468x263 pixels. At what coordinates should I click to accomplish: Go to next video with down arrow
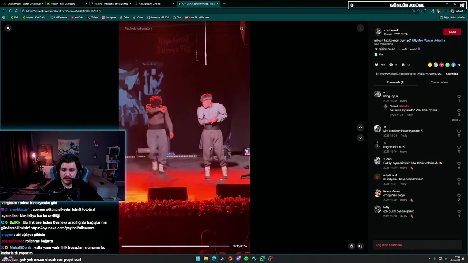(x=361, y=138)
